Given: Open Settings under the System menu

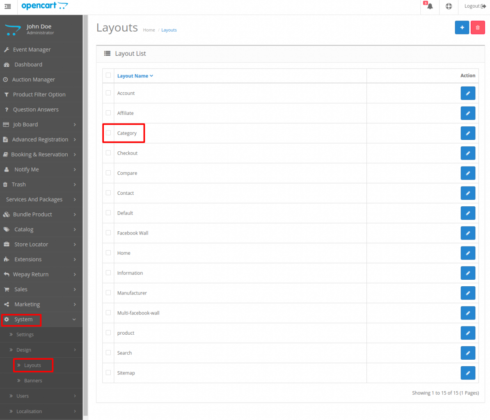Looking at the screenshot, I should (25, 335).
